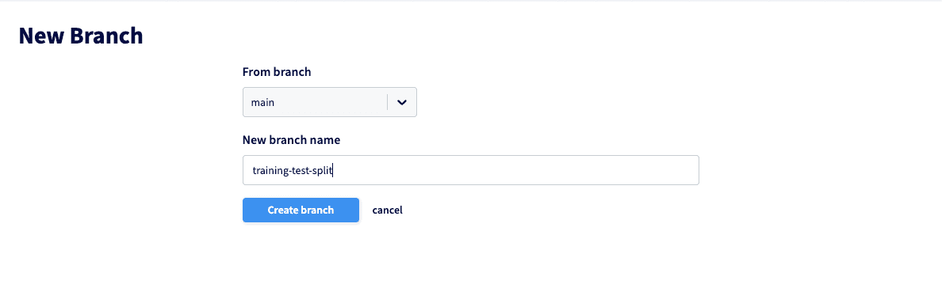
Task: Click the Create branch button
Action: (x=301, y=210)
